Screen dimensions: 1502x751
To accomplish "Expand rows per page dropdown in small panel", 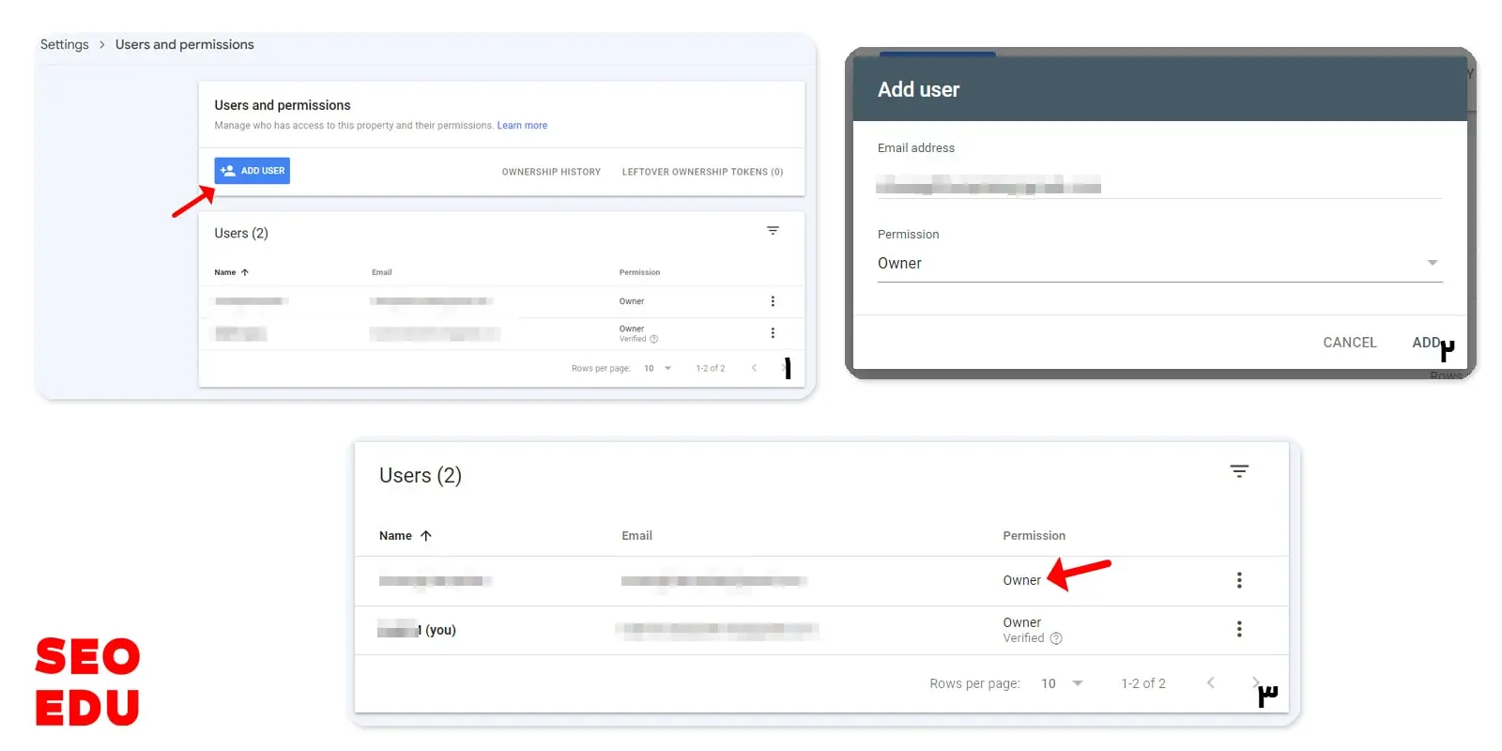I will 667,368.
